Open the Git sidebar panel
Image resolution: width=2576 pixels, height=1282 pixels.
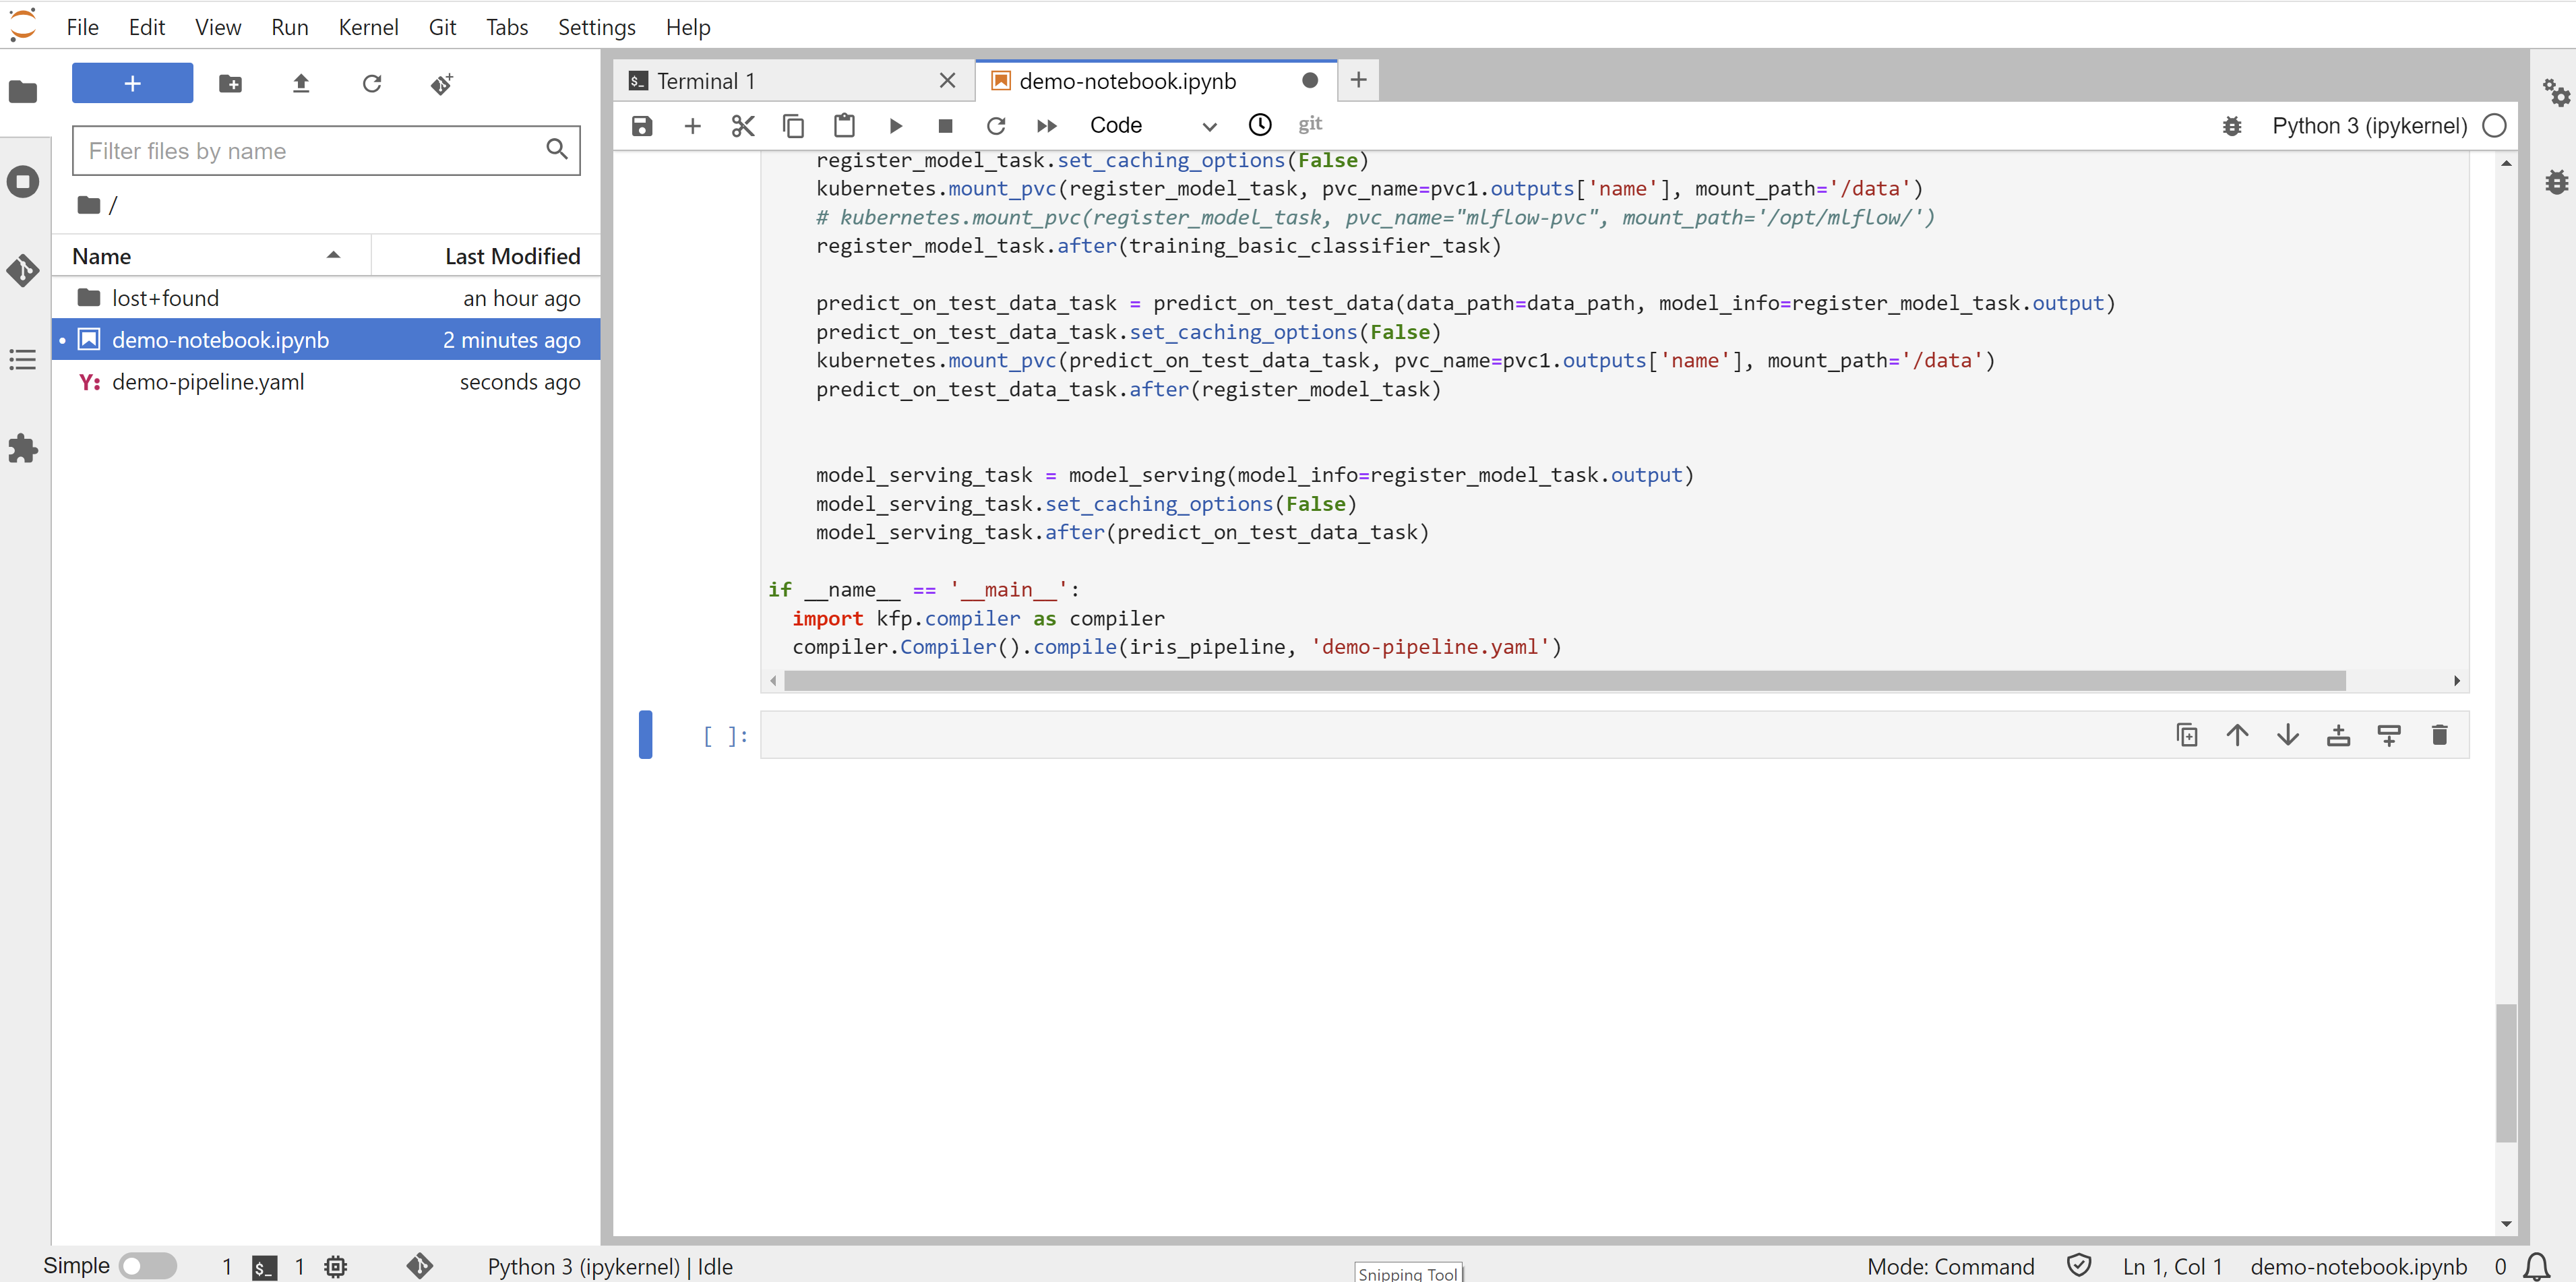(23, 270)
